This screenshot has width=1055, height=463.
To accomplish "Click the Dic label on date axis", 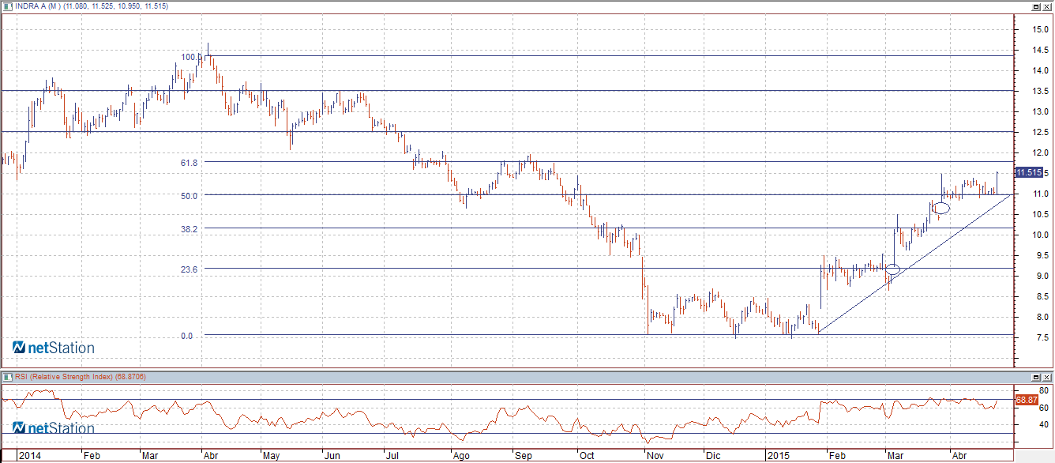I will [x=713, y=457].
